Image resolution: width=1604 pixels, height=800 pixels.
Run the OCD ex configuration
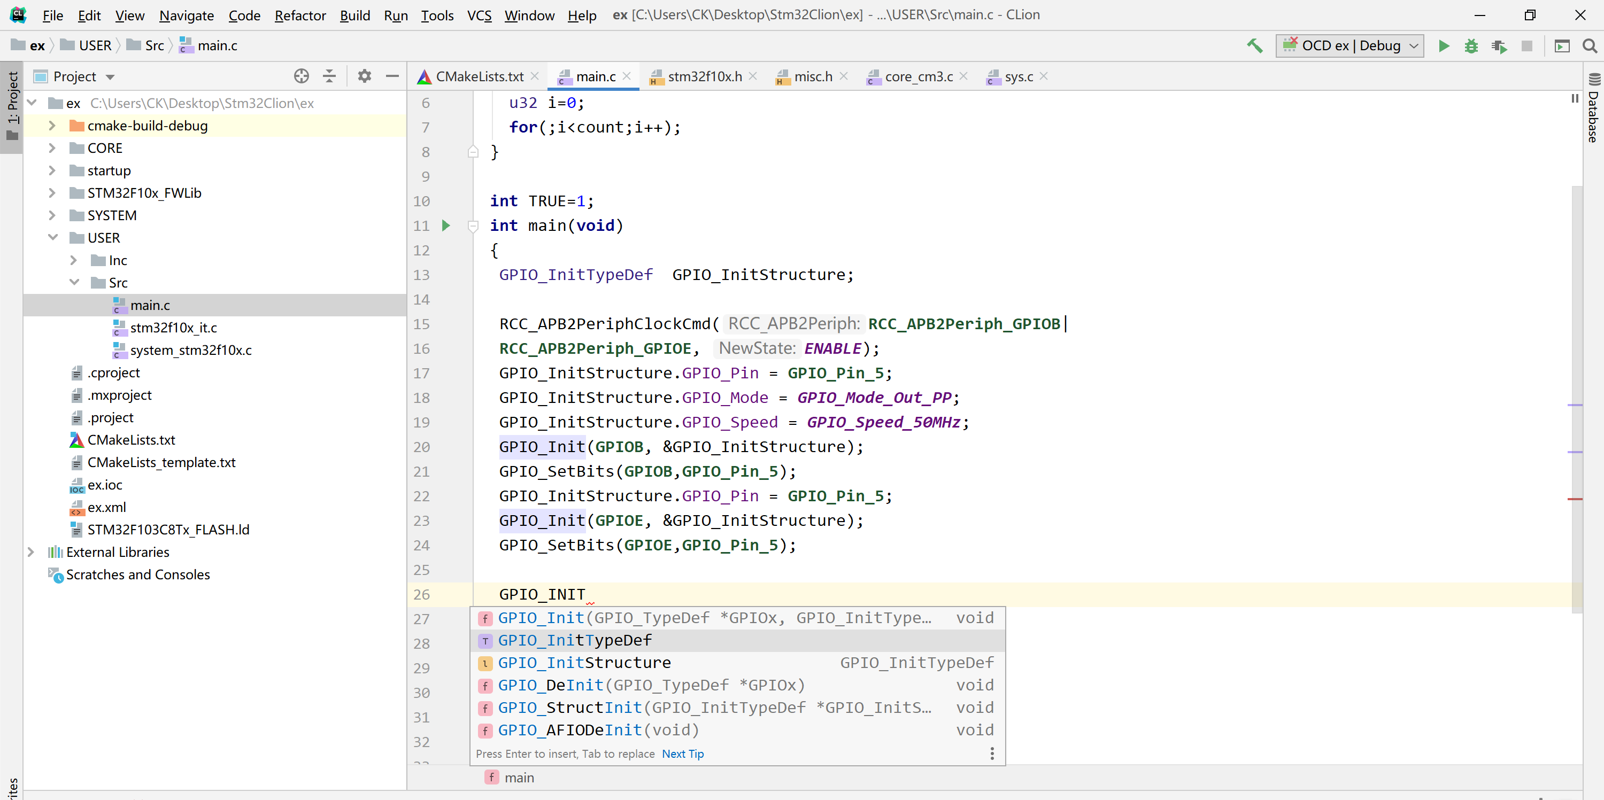(1444, 45)
